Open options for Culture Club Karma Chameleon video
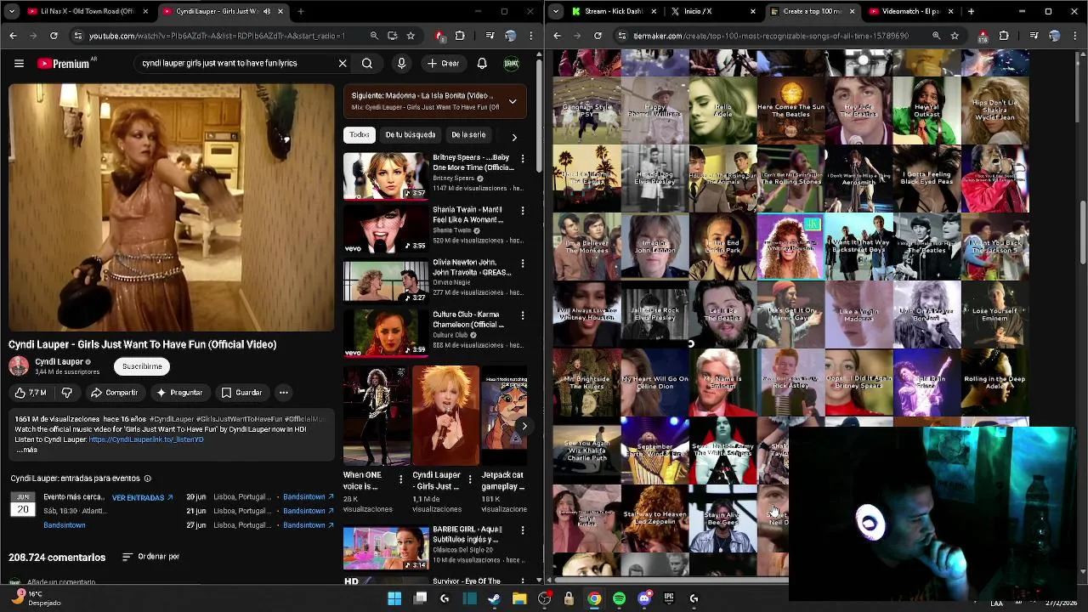The image size is (1088, 612). coord(523,315)
